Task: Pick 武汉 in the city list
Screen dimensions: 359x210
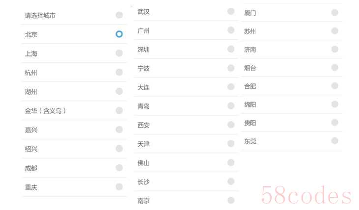Action: [x=231, y=11]
